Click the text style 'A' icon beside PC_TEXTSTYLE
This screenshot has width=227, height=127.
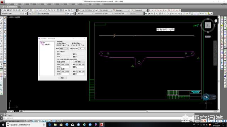click(79, 10)
